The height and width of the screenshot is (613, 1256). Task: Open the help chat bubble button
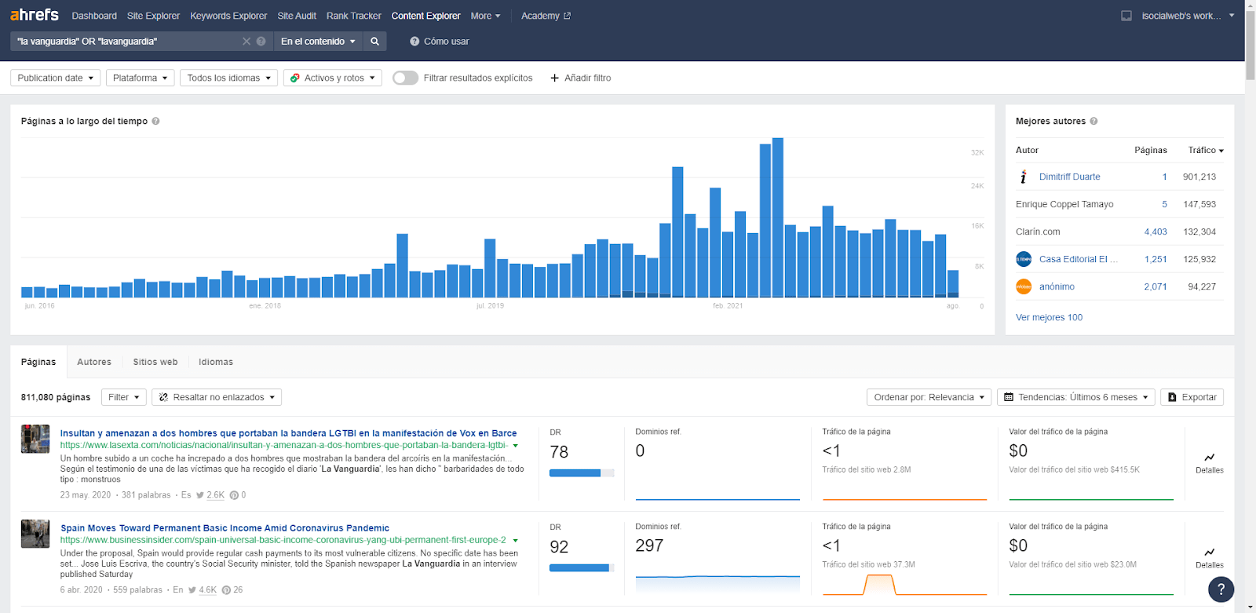pos(1221,589)
